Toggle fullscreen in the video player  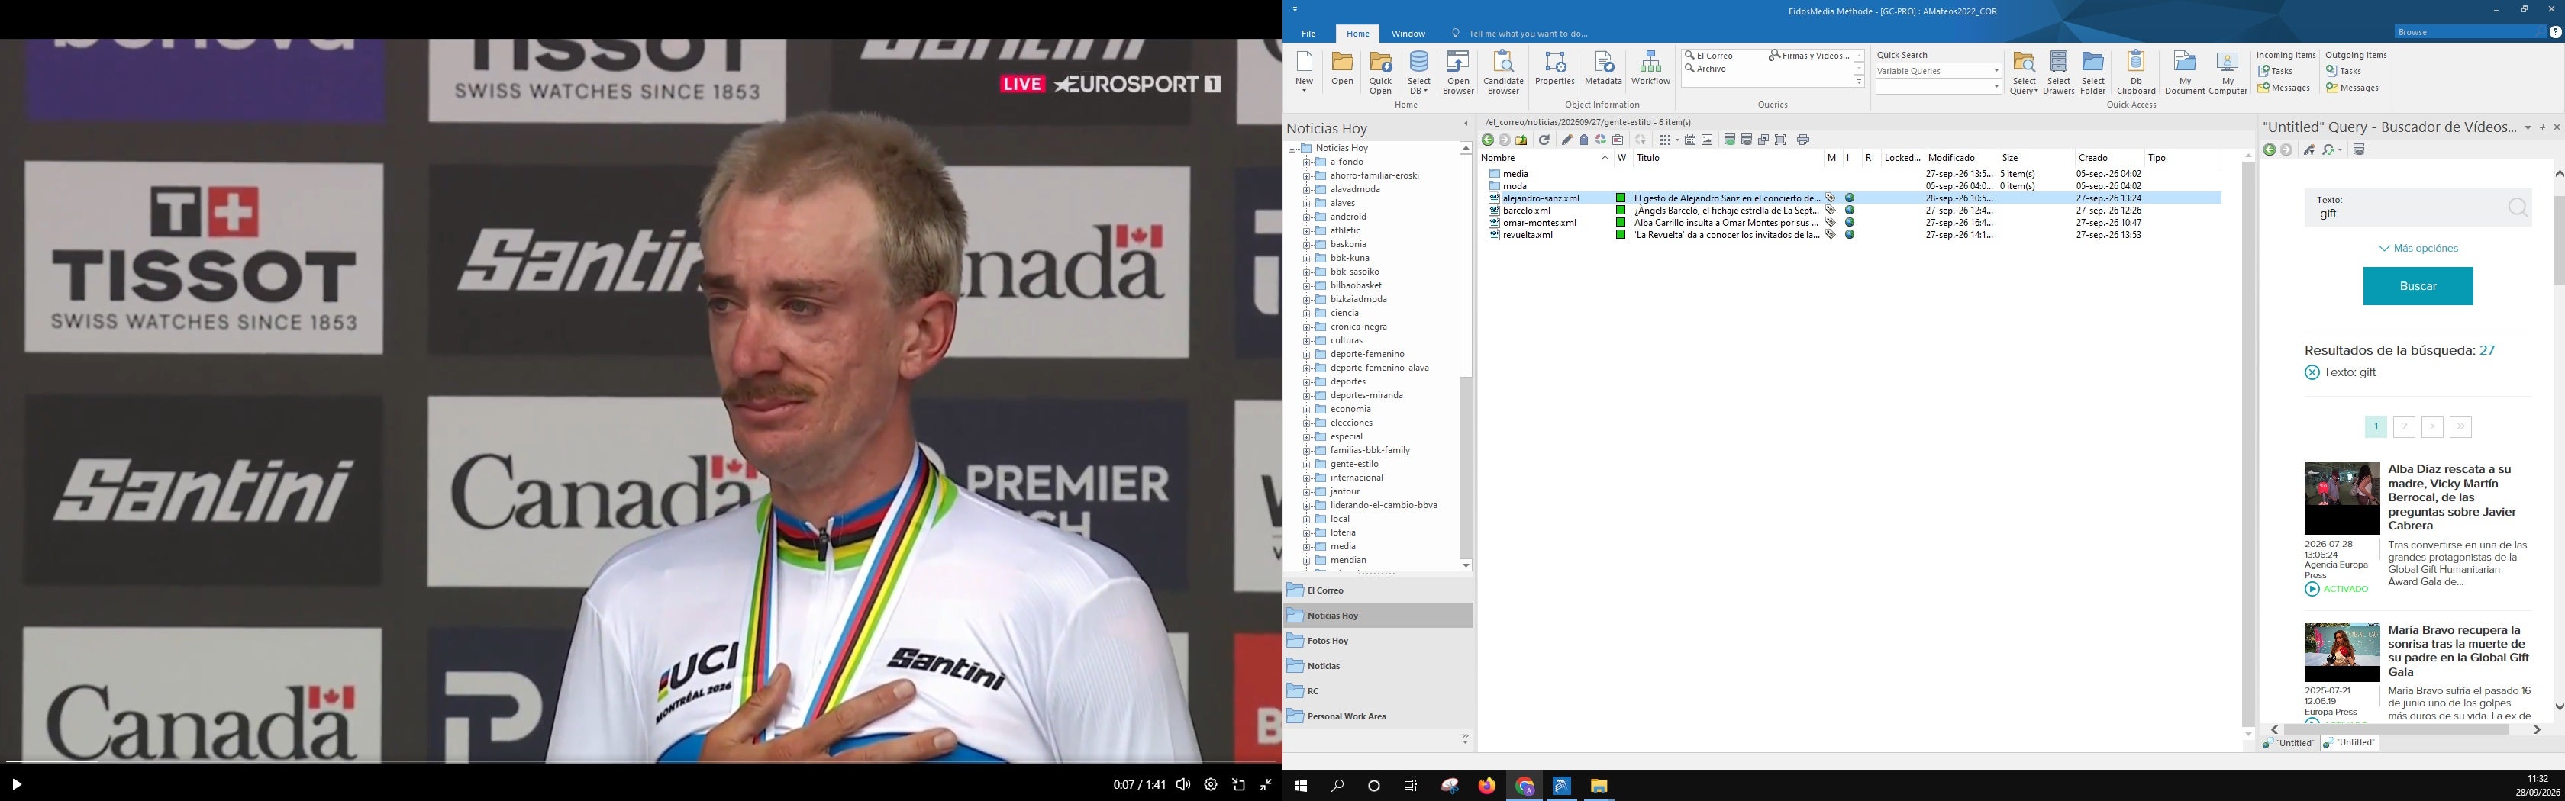1266,784
